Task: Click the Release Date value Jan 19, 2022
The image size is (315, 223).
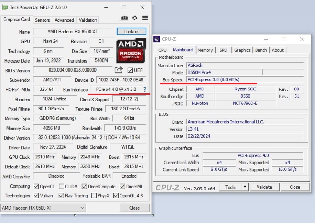Action: click(x=48, y=60)
